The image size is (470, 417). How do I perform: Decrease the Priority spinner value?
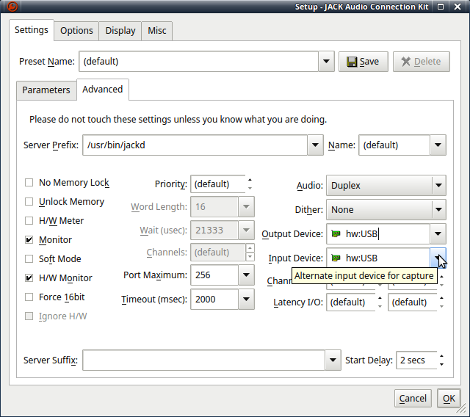(x=250, y=188)
